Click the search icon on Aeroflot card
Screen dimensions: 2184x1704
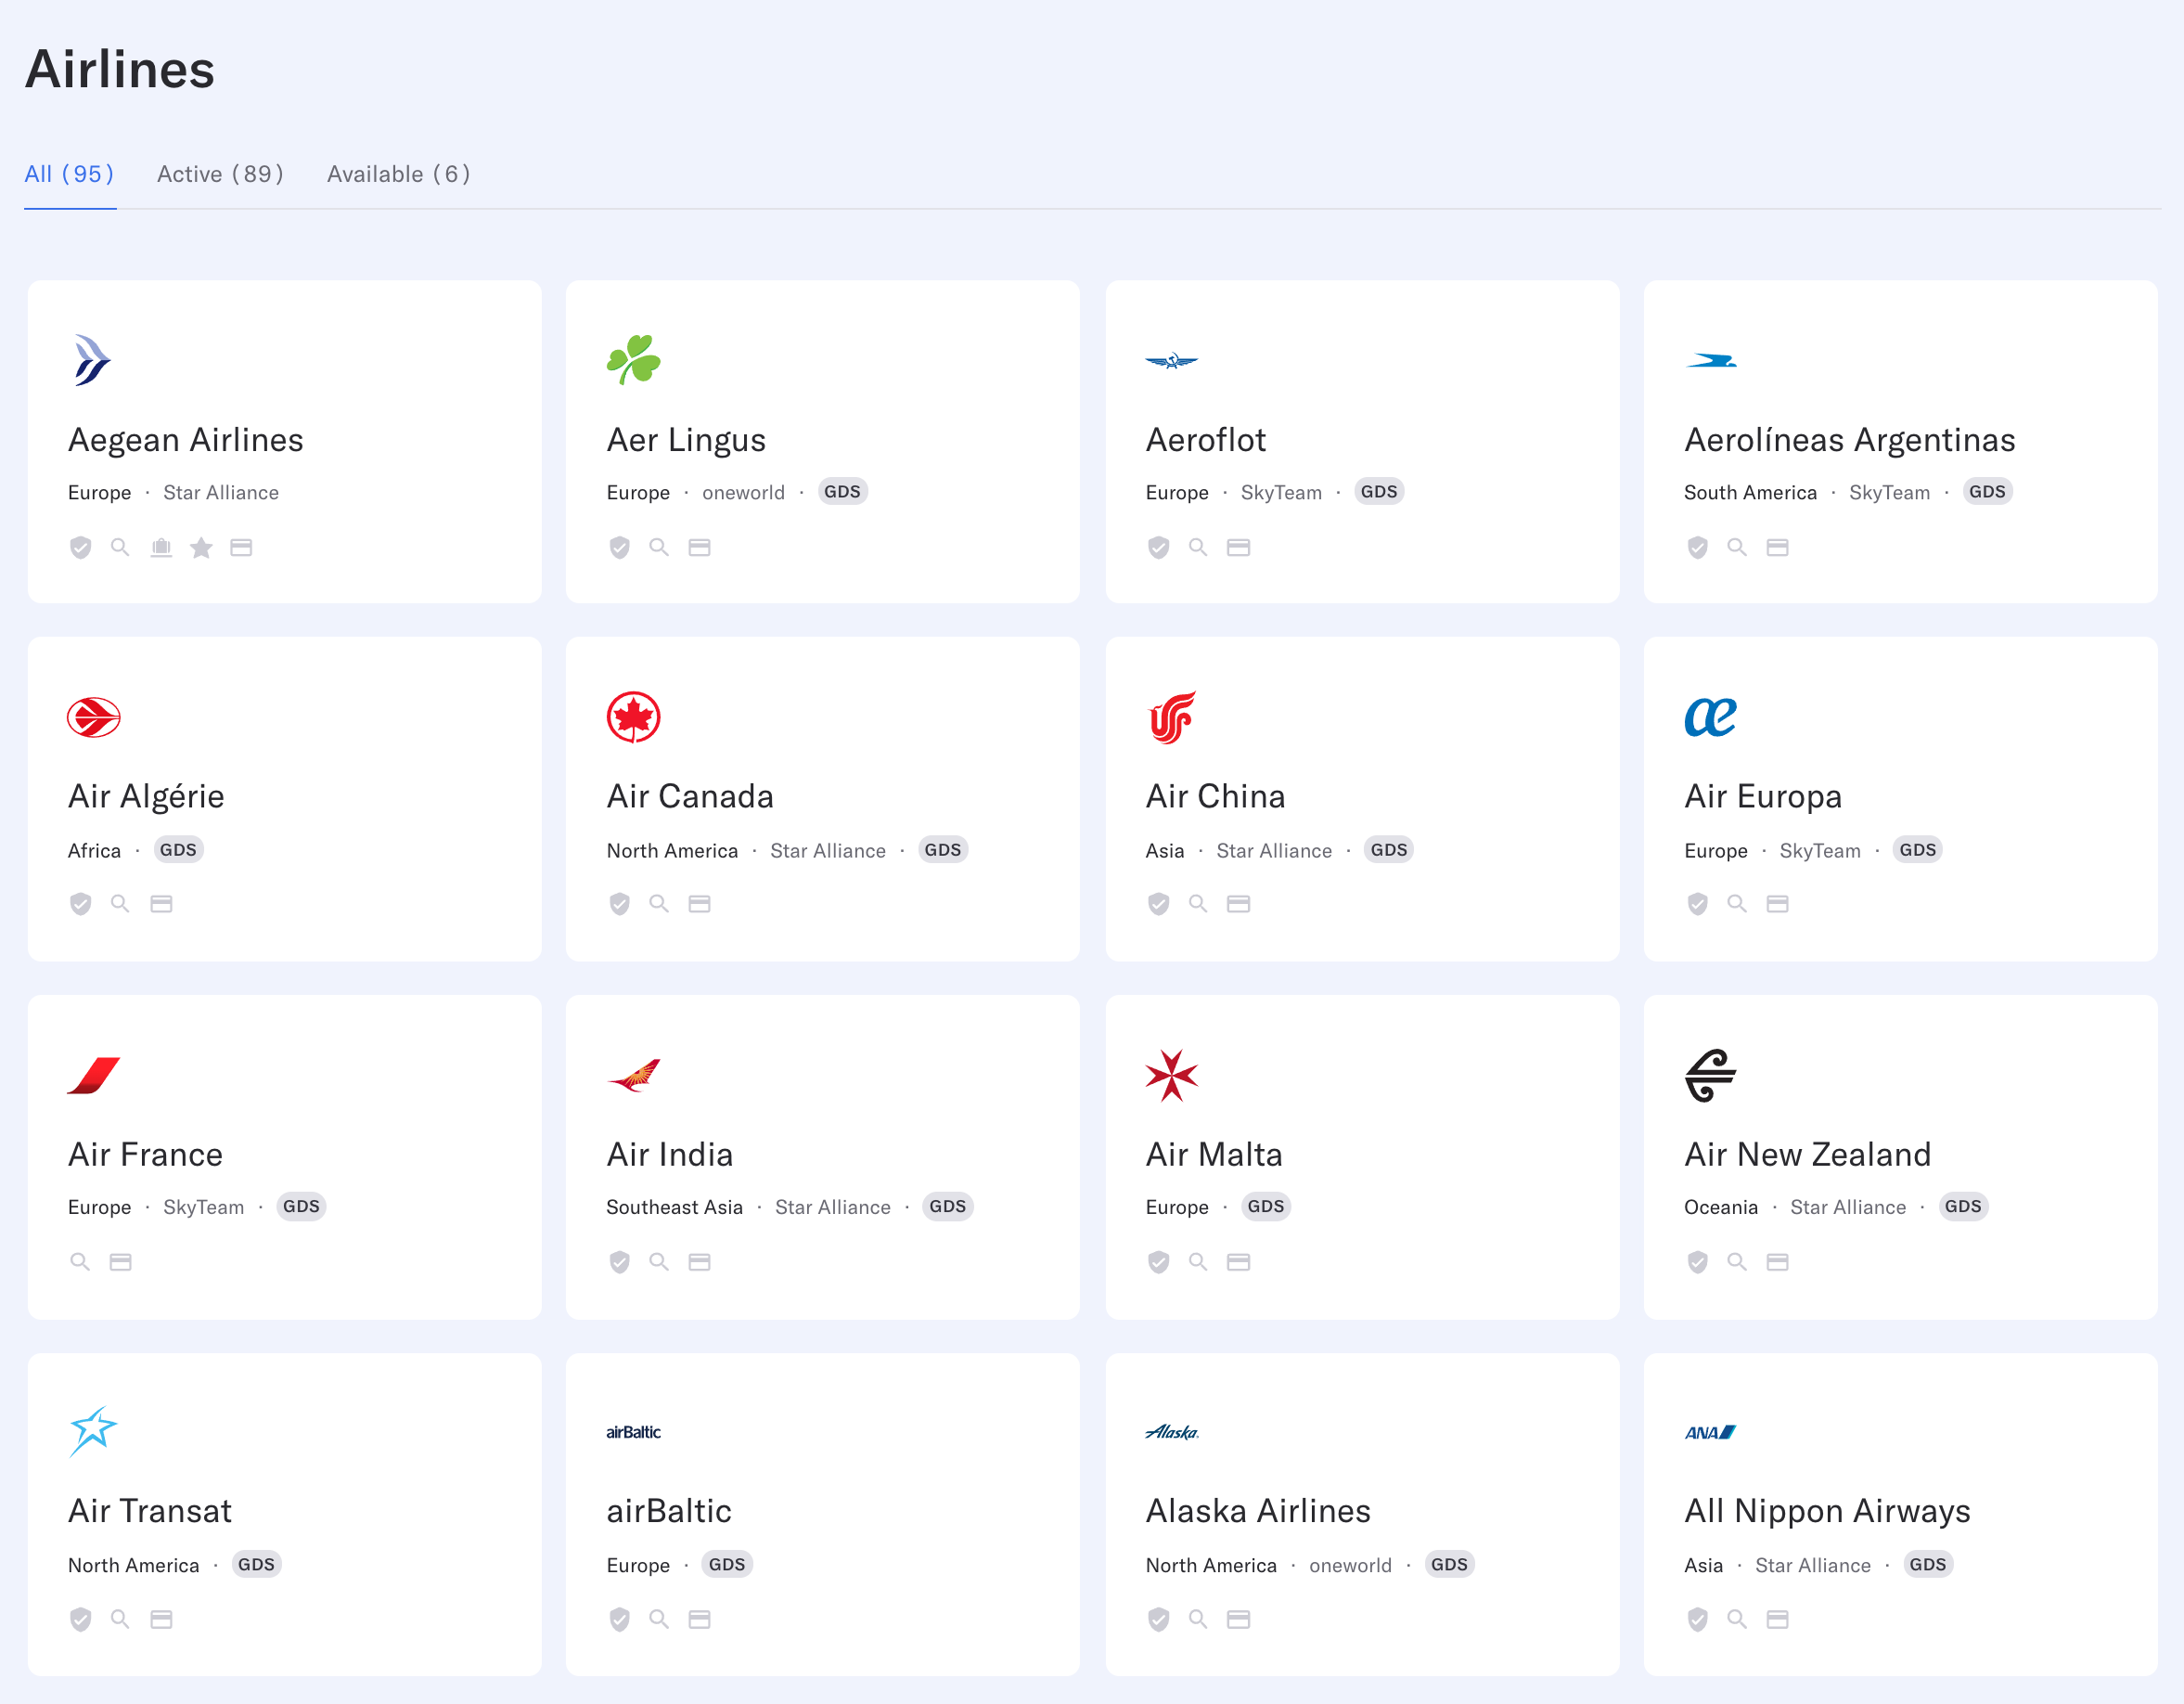pyautogui.click(x=1197, y=548)
